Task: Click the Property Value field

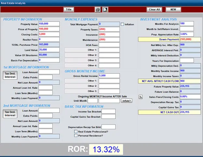Action: [49, 24]
